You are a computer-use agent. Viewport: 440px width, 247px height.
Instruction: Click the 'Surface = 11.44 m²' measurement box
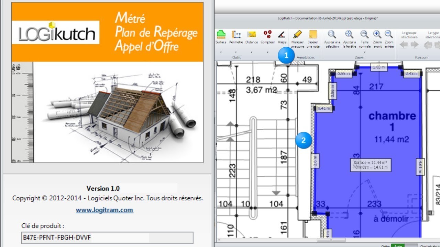[x=371, y=165]
